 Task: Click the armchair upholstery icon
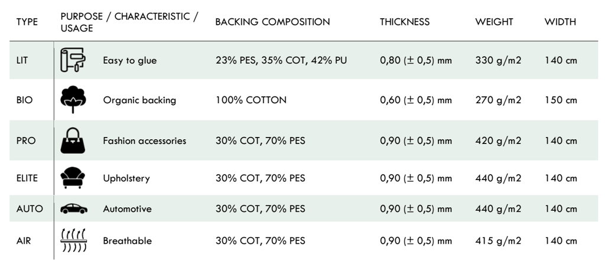[73, 178]
